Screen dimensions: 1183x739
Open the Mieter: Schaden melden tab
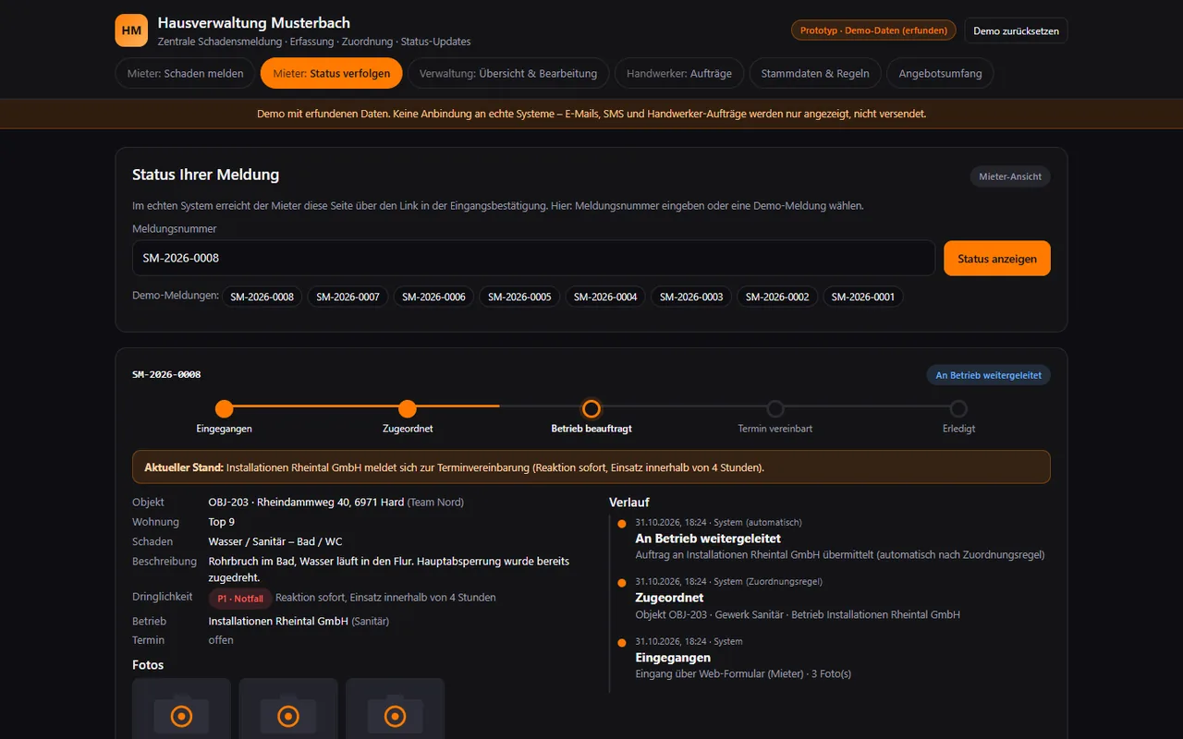186,74
